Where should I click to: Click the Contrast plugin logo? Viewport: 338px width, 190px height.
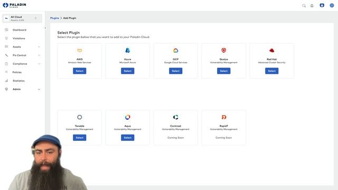tap(176, 117)
